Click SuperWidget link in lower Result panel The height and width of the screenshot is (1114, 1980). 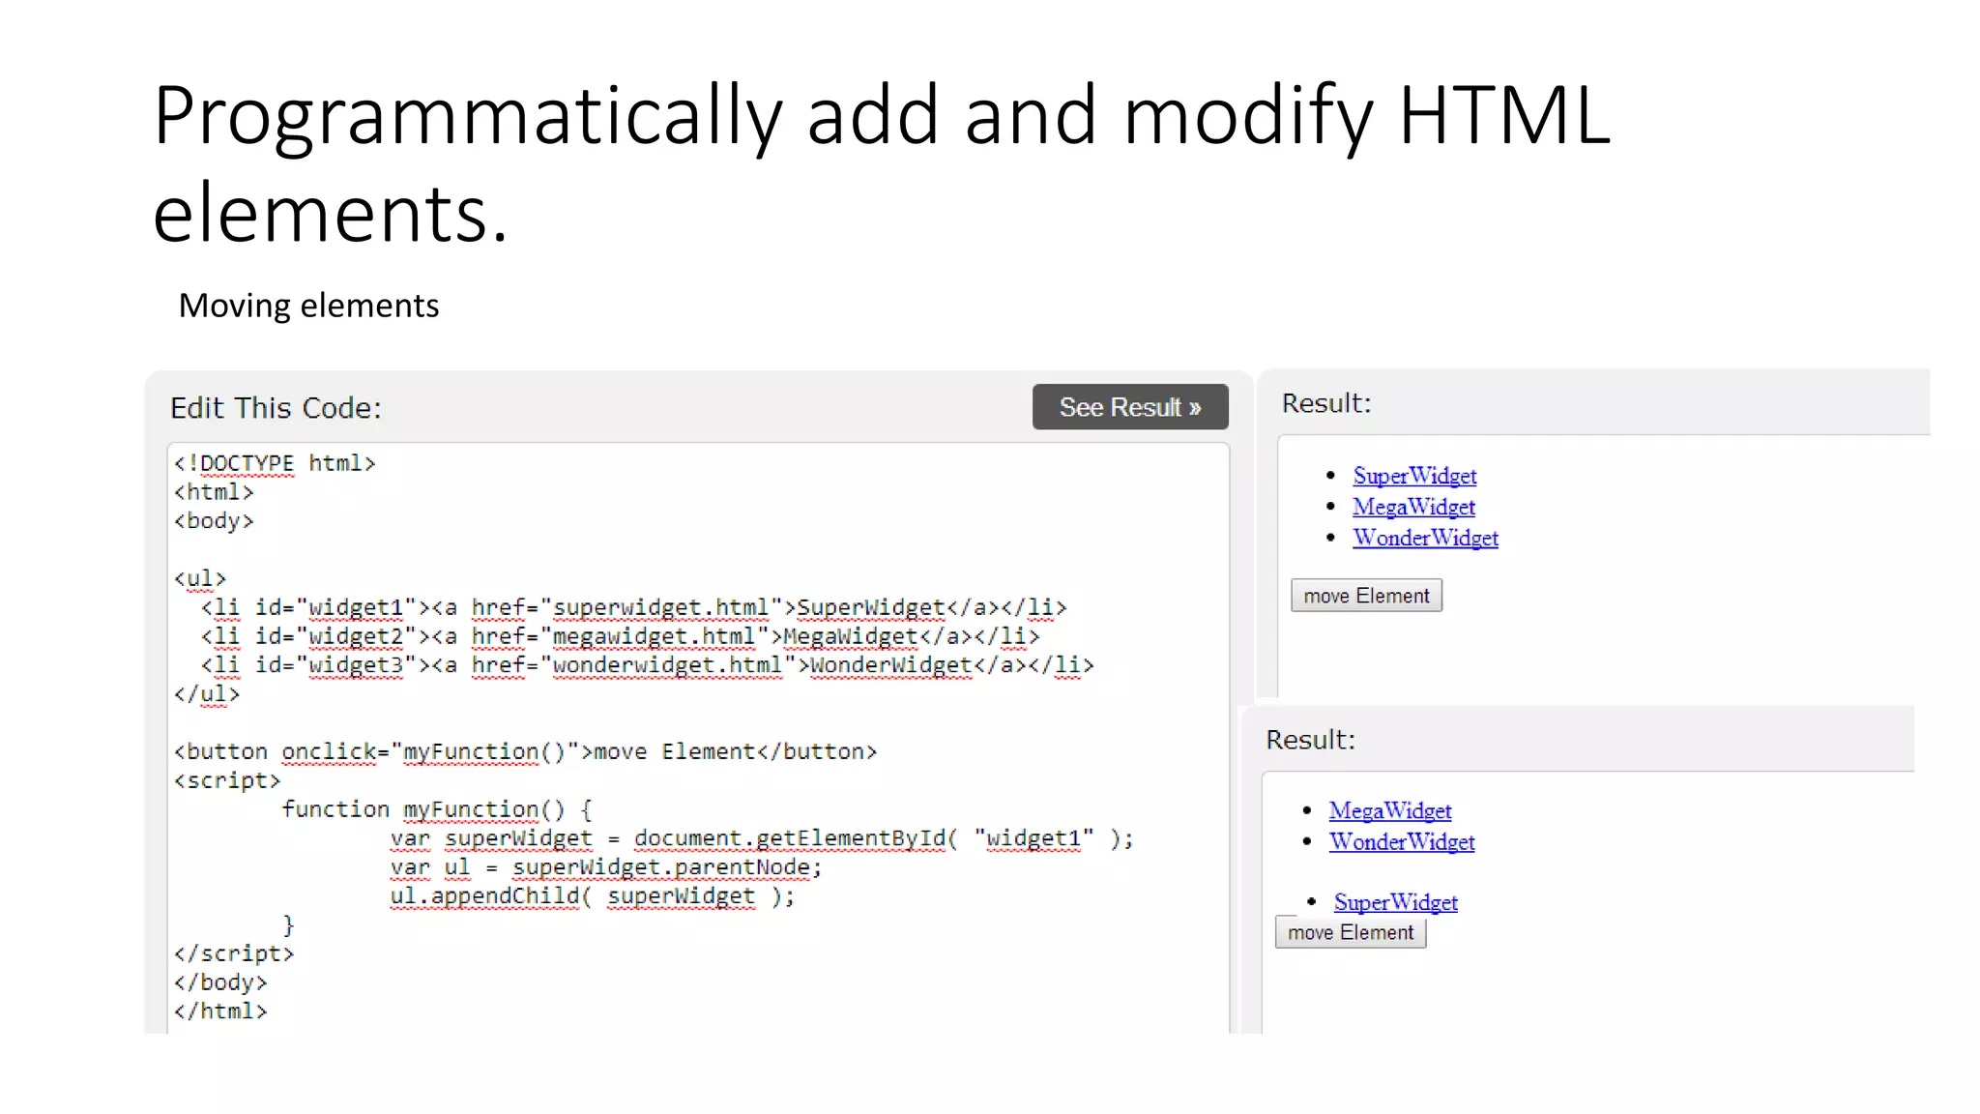point(1396,902)
